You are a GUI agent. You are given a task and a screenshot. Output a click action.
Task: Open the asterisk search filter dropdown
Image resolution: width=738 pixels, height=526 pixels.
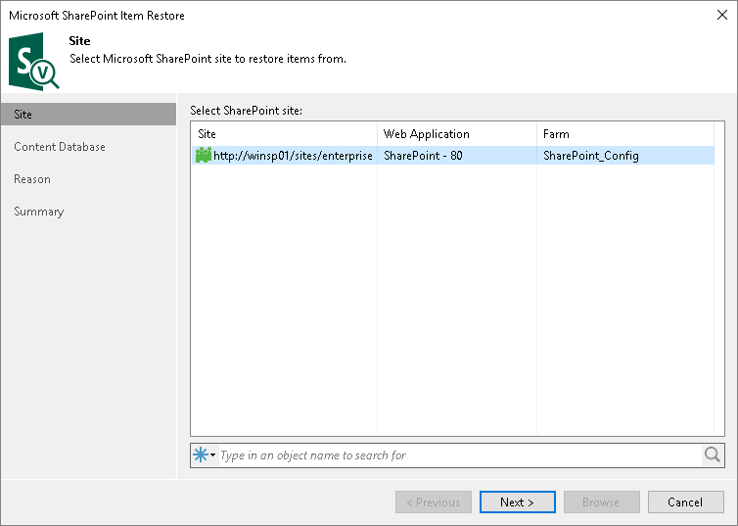pyautogui.click(x=205, y=454)
